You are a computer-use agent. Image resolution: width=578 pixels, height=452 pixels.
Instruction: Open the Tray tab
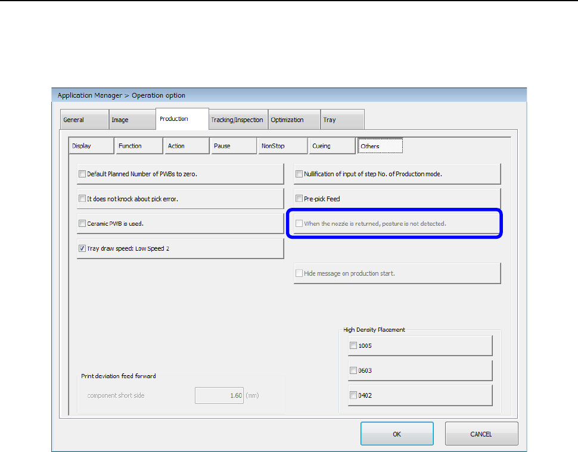point(343,119)
